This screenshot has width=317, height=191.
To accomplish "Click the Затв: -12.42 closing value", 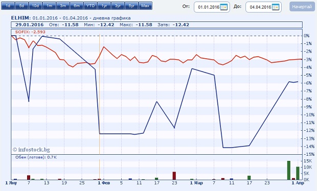I will 173,25.
